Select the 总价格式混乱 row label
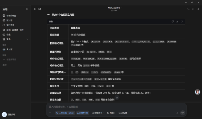The width and height of the screenshot is (202, 119). (x=57, y=65)
